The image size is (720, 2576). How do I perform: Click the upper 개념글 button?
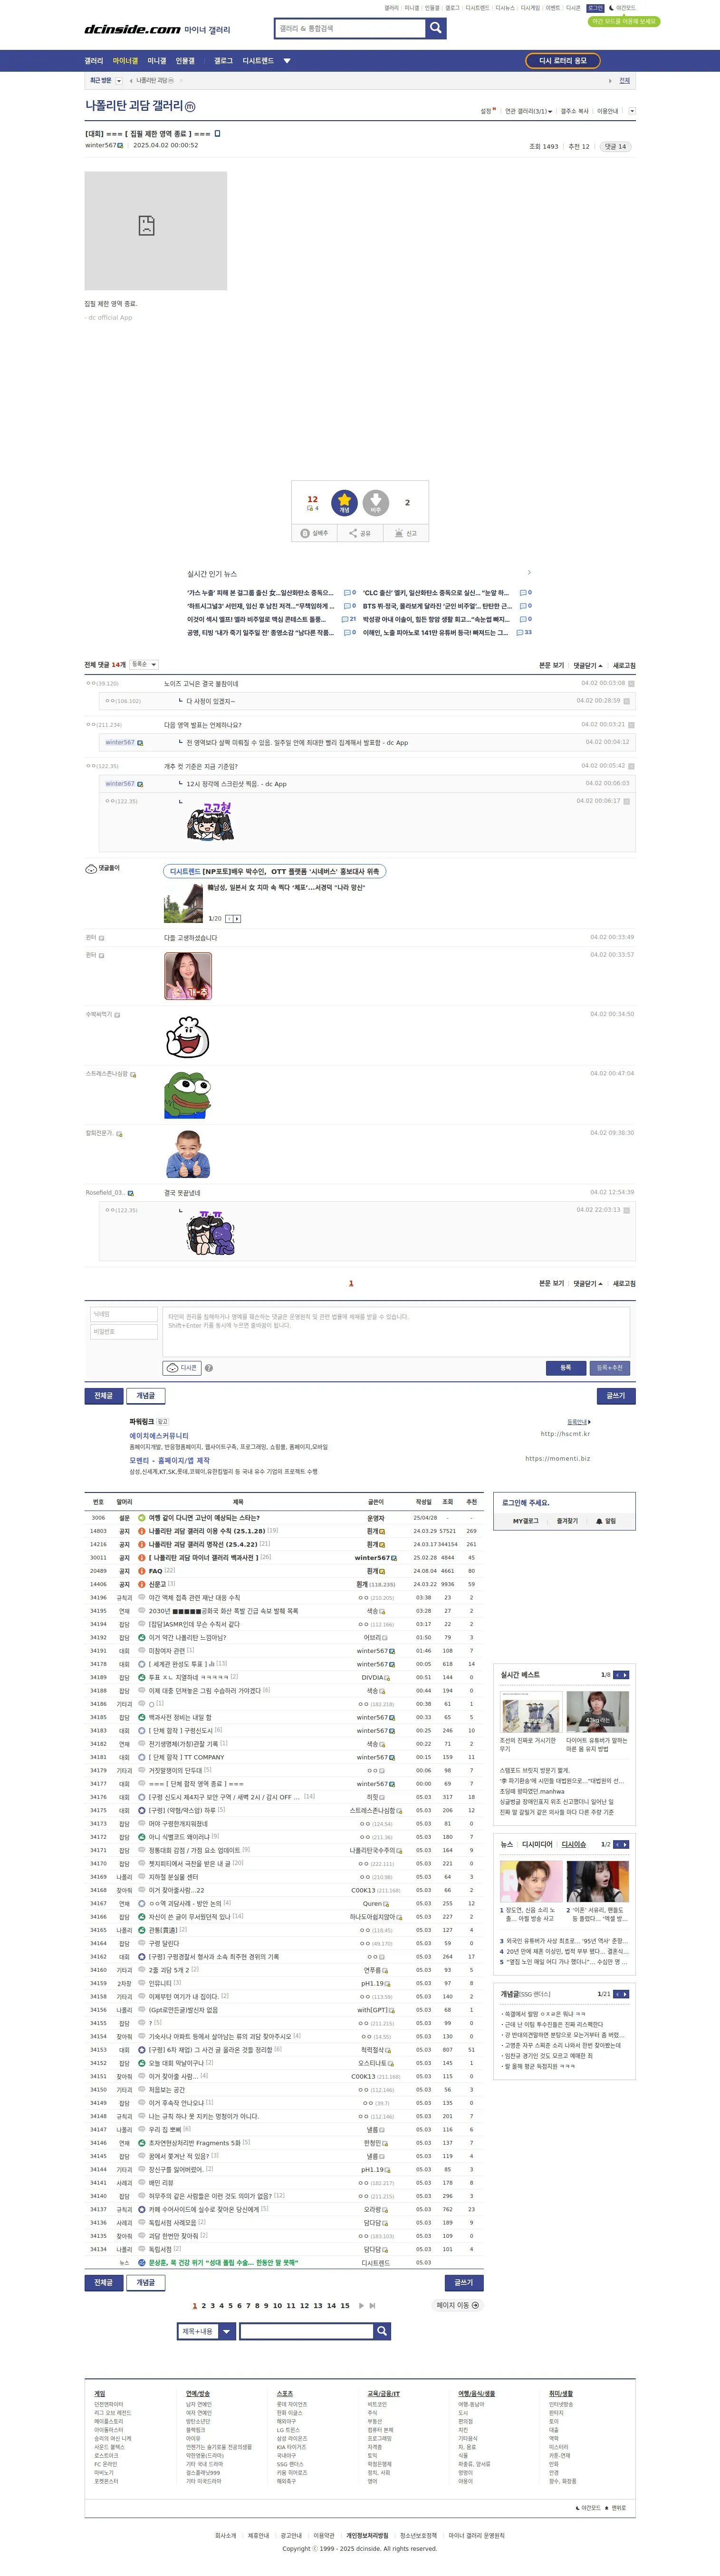[x=146, y=1395]
